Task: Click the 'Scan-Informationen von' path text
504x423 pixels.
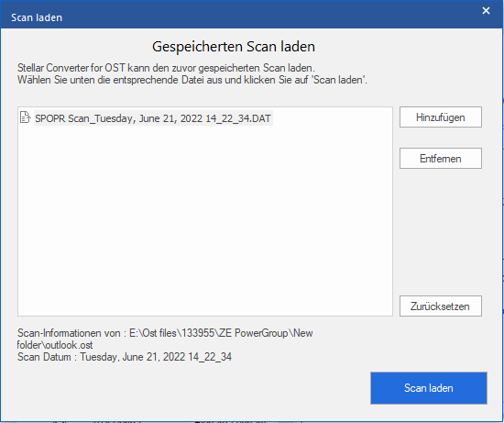Action: coord(165,333)
